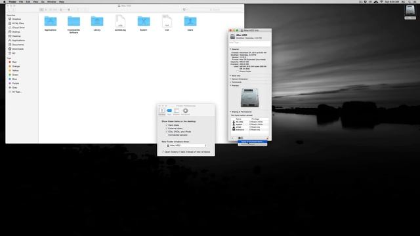The width and height of the screenshot is (420, 236).
Task: Open the Go menu
Action: tap(43, 1)
